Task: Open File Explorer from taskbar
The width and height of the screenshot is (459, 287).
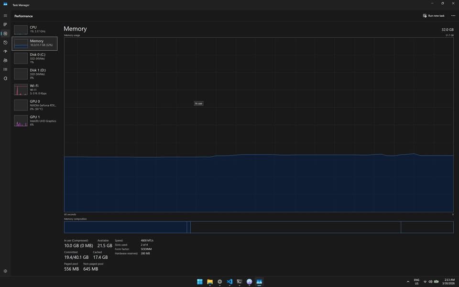Action: tap(209, 281)
